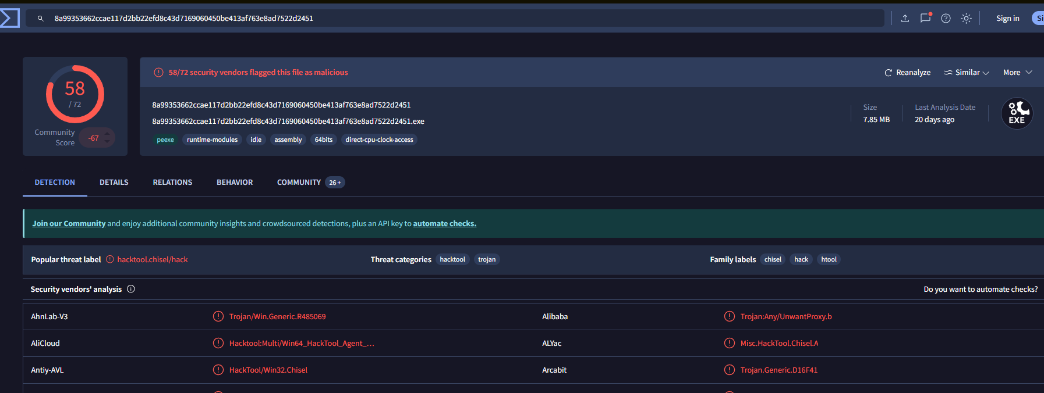Click the runtime-modules tag

click(x=212, y=140)
